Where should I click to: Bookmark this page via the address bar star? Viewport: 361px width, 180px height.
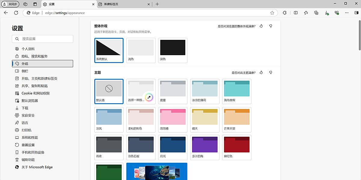272,13
